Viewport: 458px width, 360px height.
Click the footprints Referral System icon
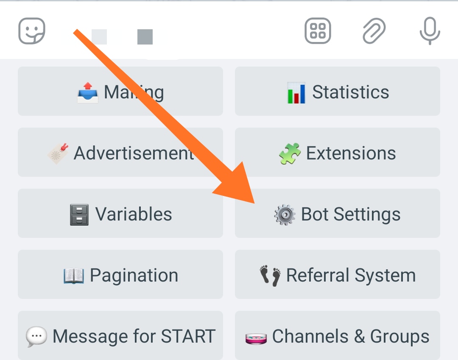pyautogui.click(x=270, y=276)
